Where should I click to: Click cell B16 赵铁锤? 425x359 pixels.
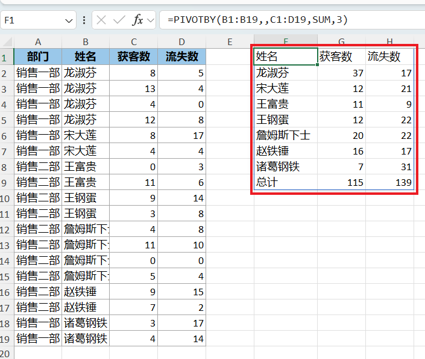click(86, 292)
